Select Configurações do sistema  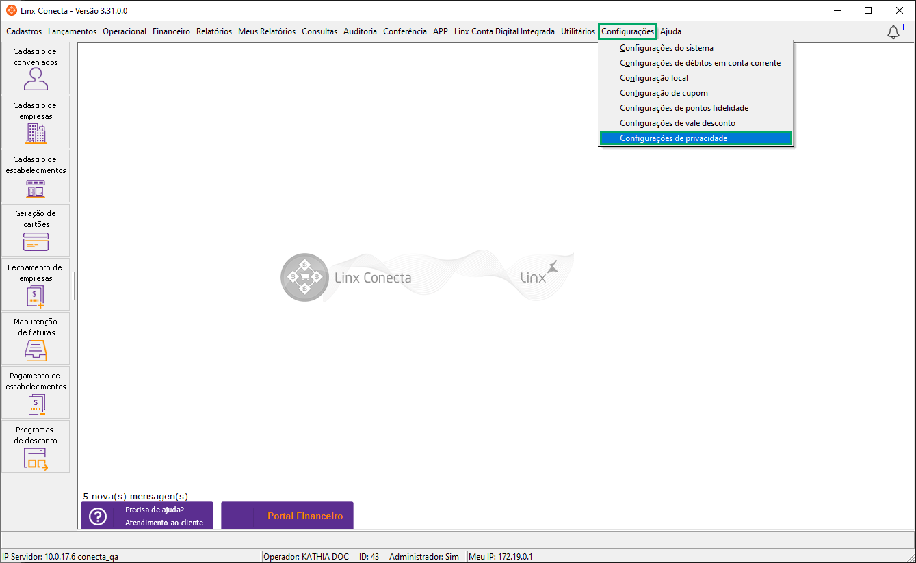(696, 48)
